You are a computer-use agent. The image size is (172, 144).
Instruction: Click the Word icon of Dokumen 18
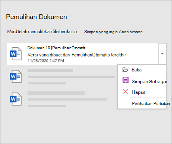[x=16, y=54]
